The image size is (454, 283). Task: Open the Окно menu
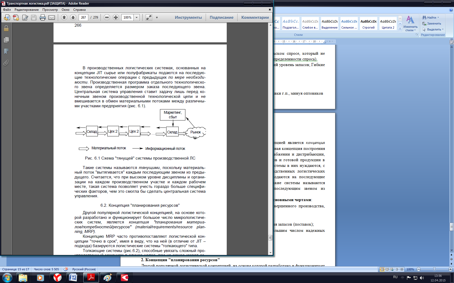(65, 10)
